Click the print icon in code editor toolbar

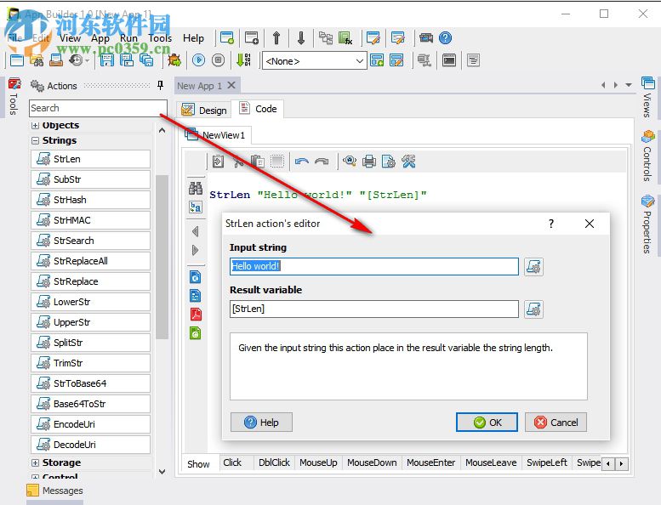click(x=369, y=162)
